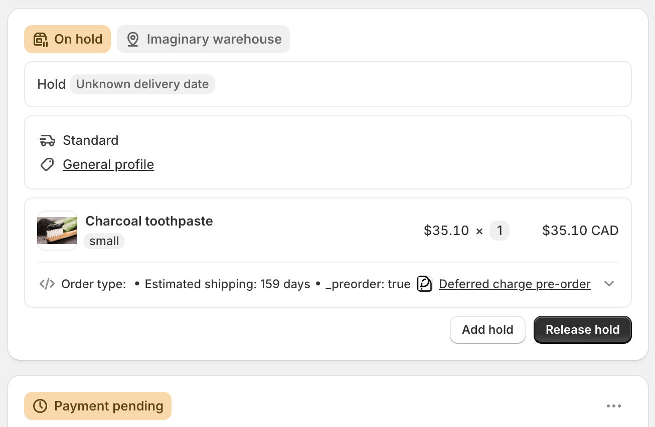The width and height of the screenshot is (655, 427).
Task: Open the General profile link
Action: 108,164
